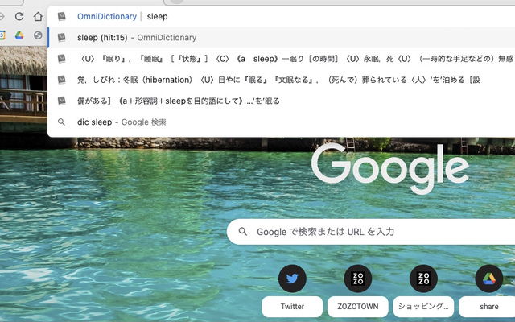Click the grey globe bookmark icon
This screenshot has width=515, height=322.
click(38, 35)
